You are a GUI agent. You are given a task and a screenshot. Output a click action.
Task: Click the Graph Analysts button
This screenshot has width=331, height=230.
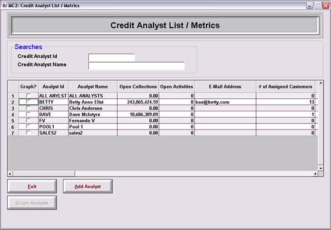pyautogui.click(x=32, y=203)
